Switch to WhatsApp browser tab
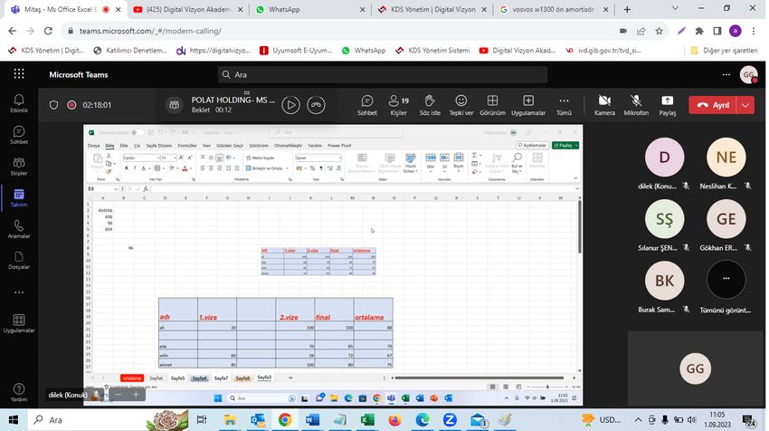 pos(310,9)
